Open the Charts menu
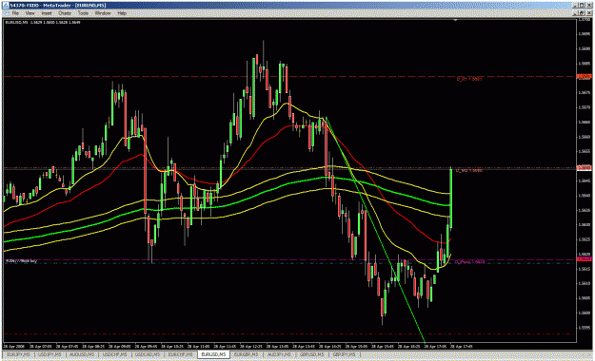The height and width of the screenshot is (361, 595). 65,13
